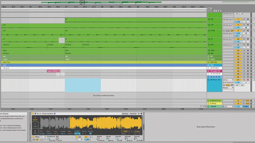Select 1-Shot playback mode in Simpler
The height and width of the screenshot is (143, 255).
35,125
